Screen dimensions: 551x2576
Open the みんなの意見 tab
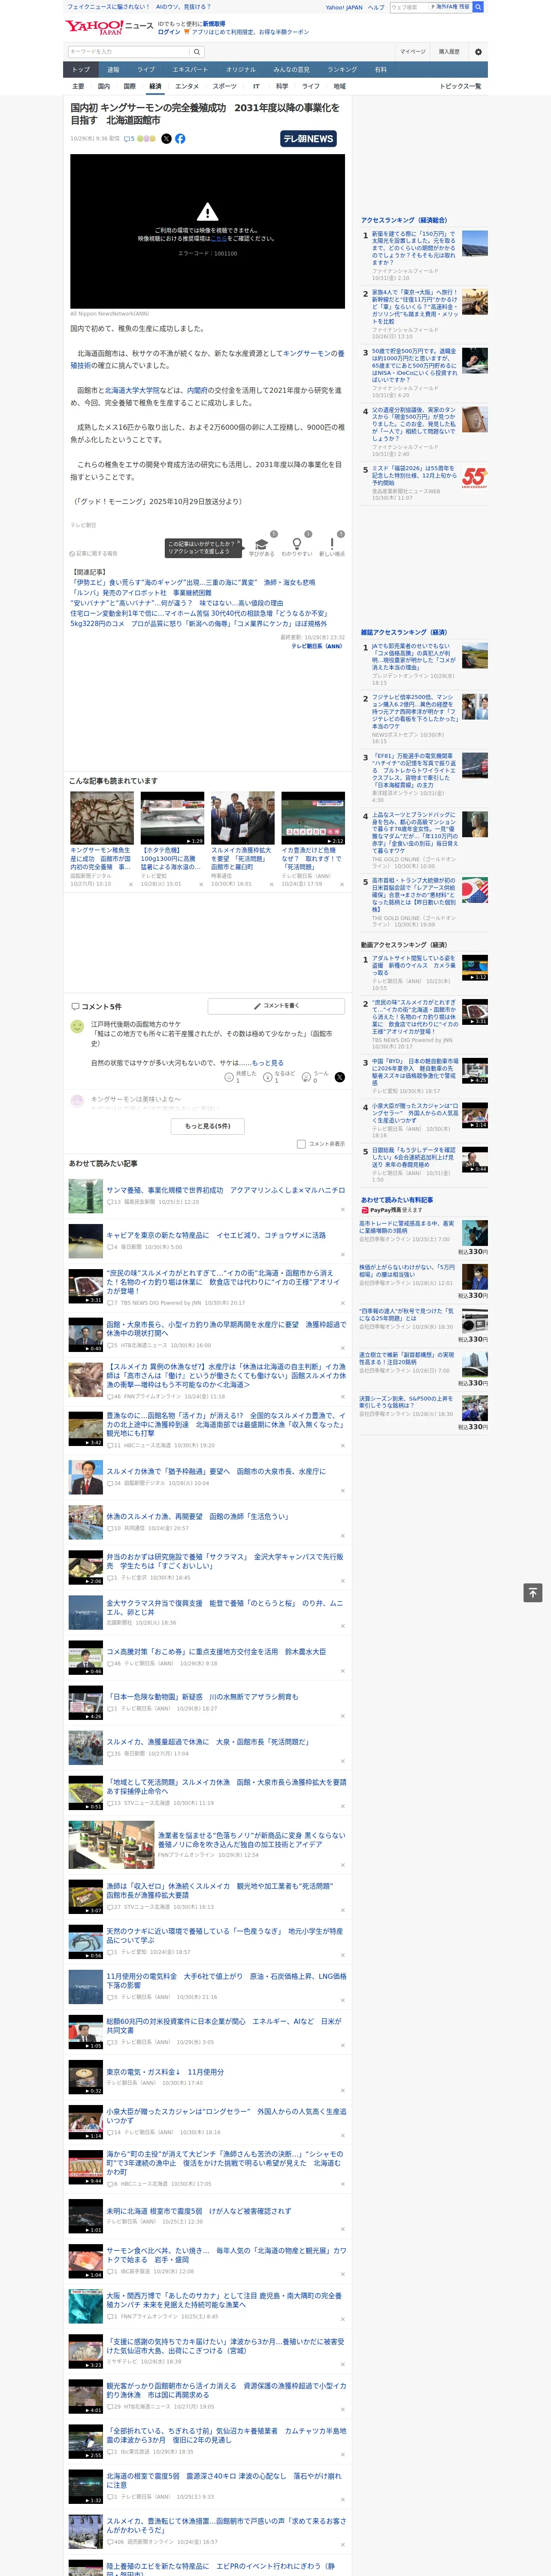coord(291,70)
